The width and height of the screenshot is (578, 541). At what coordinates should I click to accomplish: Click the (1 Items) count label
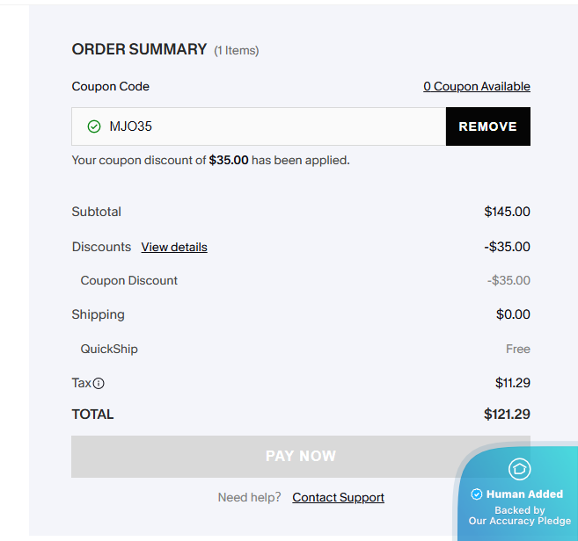point(237,51)
